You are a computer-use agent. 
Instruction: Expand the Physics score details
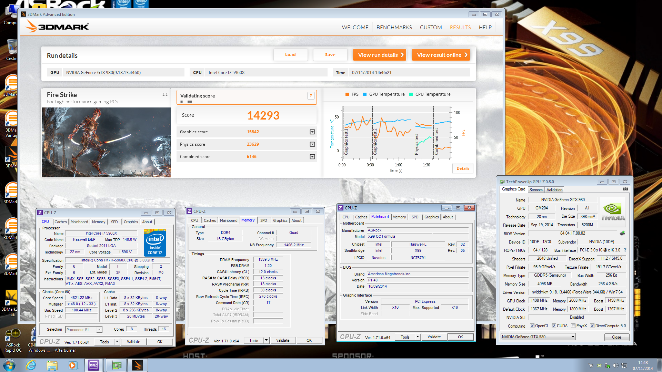coord(312,144)
